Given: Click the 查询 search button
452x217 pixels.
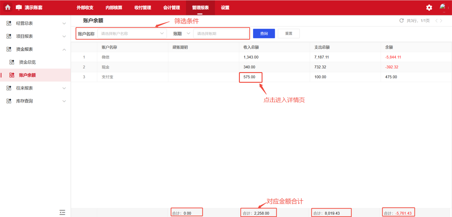Looking at the screenshot, I should (264, 33).
